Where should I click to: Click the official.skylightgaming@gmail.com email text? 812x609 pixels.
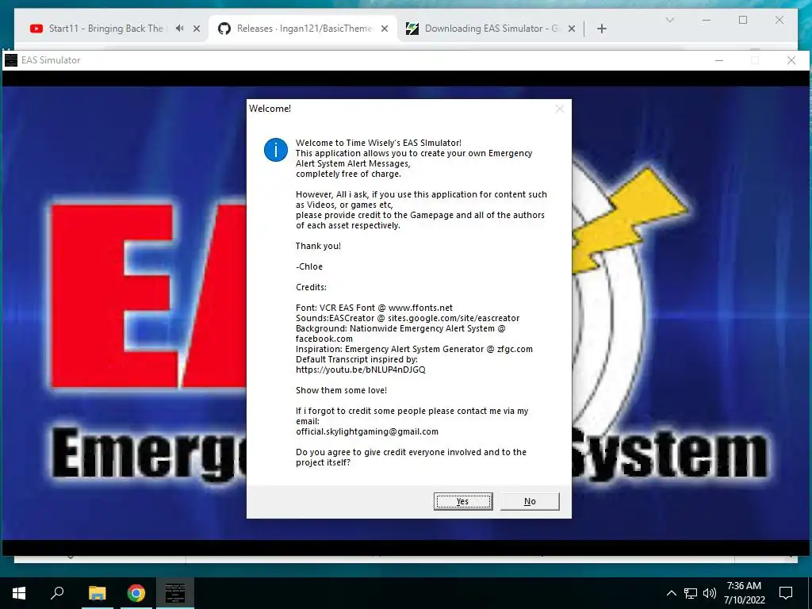click(367, 431)
